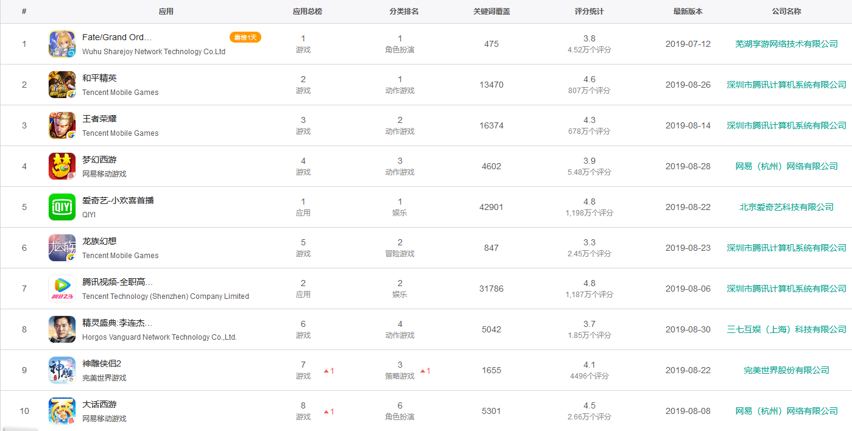Screen dimensions: 852x431
Task: Open 神雕侠侣2 app title
Action: point(102,363)
